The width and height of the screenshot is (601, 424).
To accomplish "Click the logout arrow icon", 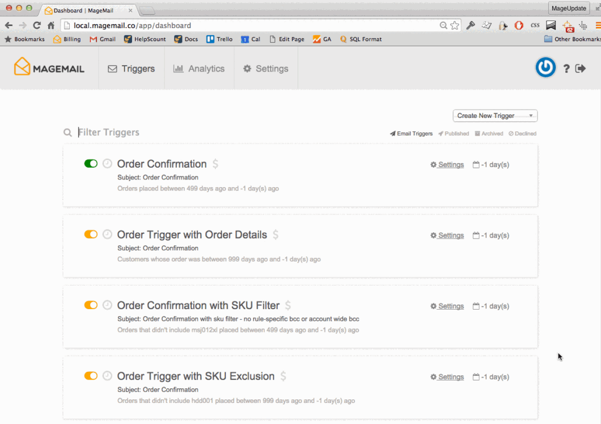I will [580, 69].
